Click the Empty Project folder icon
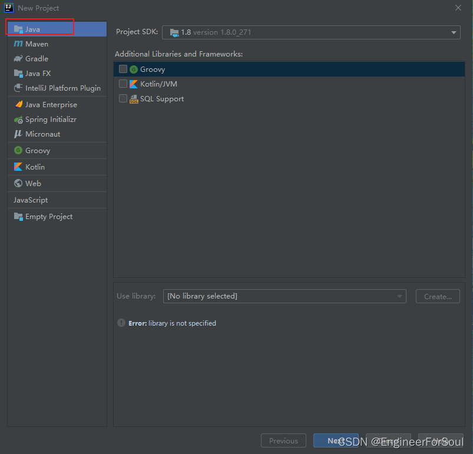473x454 pixels. [x=18, y=217]
